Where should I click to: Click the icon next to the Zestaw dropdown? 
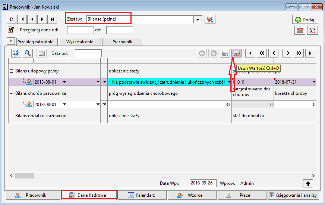210,19
